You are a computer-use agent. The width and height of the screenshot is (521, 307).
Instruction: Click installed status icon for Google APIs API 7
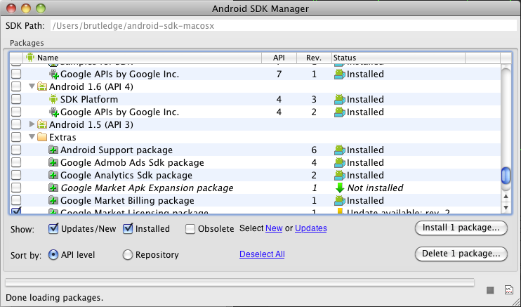(x=340, y=74)
